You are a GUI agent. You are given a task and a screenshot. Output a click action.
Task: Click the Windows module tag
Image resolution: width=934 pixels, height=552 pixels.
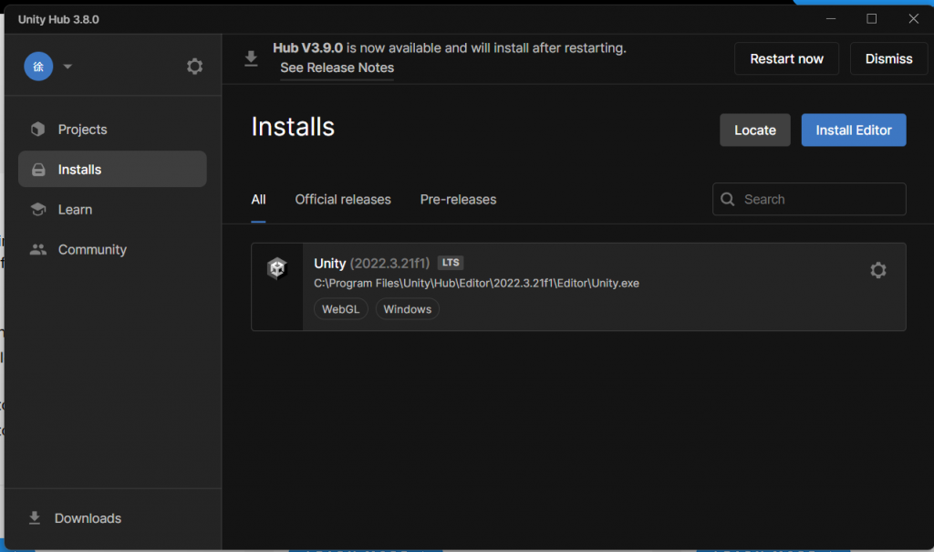408,309
